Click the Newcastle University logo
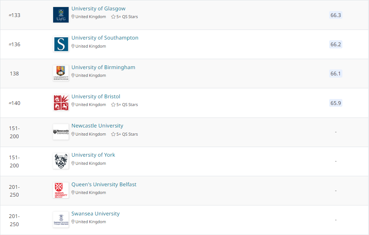Viewport: 369px width, 235px height. pyautogui.click(x=61, y=132)
